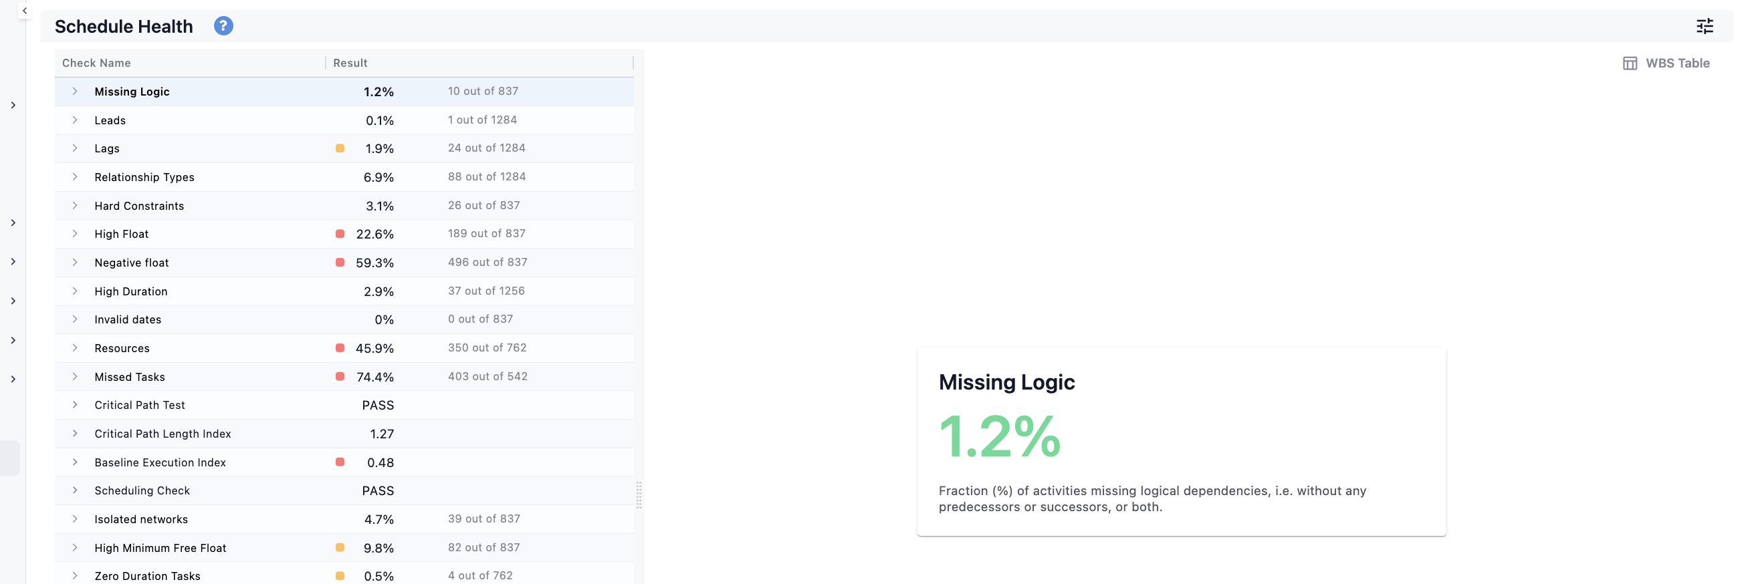Image resolution: width=1748 pixels, height=584 pixels.
Task: Open the filter settings sliders icon
Action: [x=1704, y=27]
